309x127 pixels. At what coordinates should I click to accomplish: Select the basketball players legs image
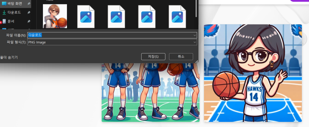151,92
